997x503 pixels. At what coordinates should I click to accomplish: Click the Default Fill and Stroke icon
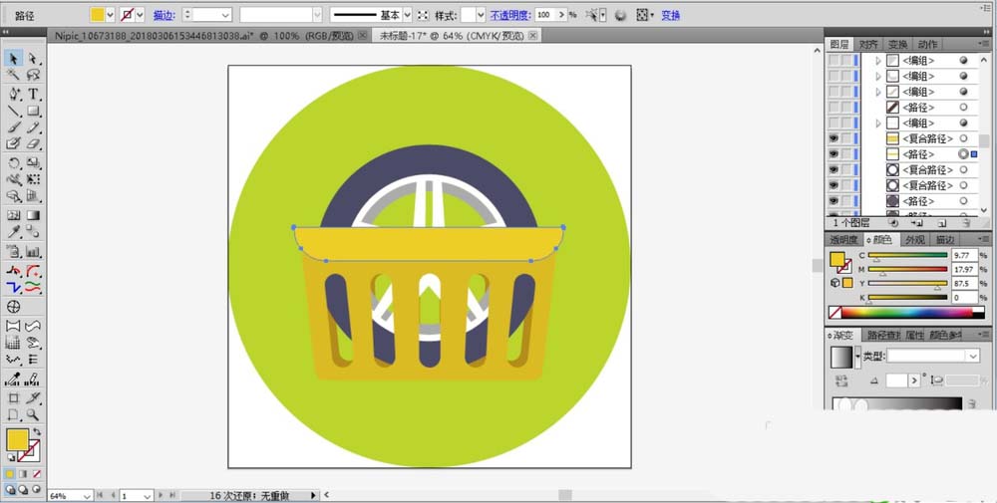tap(11, 457)
